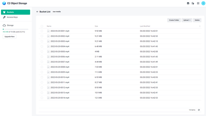206x116 pixels.
Task: Go back with the Bucket List arrow
Action: point(37,12)
